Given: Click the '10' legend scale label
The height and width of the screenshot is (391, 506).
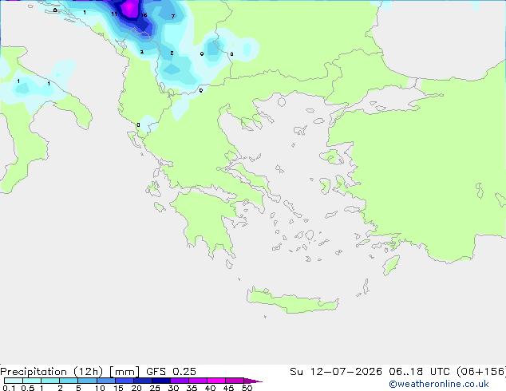Looking at the screenshot, I should point(100,388).
